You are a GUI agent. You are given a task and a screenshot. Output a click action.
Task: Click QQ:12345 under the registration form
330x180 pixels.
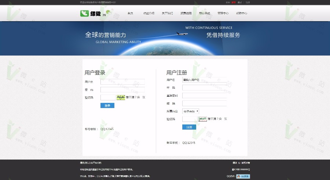(189, 143)
